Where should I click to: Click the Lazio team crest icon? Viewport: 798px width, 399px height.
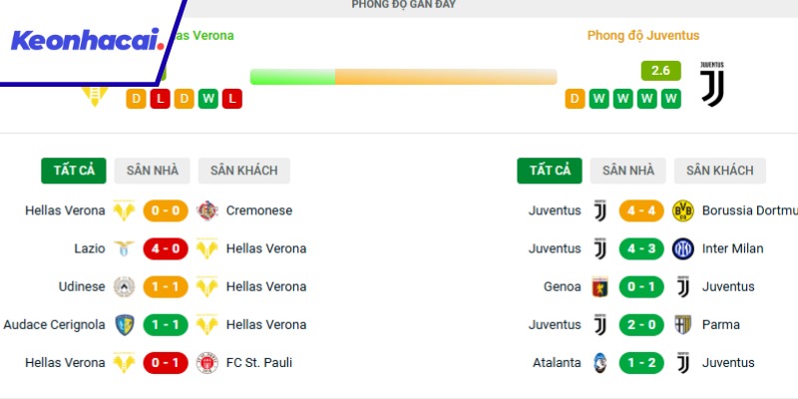(x=124, y=248)
